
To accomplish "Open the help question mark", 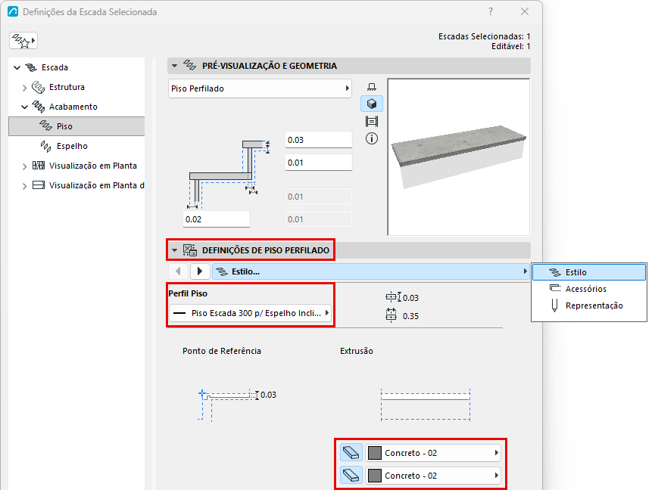I will point(491,11).
